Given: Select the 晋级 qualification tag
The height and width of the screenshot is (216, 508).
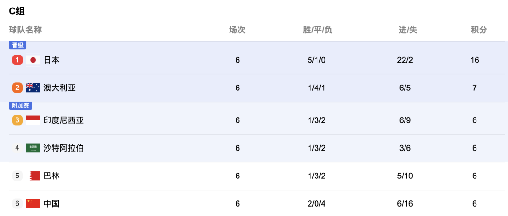Looking at the screenshot, I should point(18,46).
